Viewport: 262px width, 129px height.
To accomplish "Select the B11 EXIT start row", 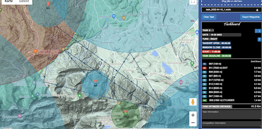I will click(x=232, y=68).
